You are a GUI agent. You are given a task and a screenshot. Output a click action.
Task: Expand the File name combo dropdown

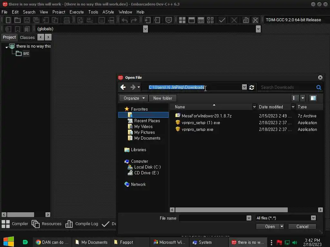[249, 218]
